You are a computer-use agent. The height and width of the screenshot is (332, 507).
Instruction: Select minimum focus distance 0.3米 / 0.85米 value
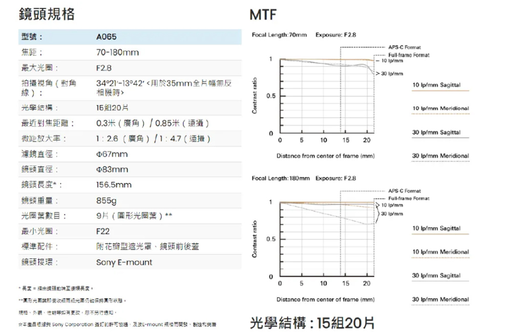(153, 123)
